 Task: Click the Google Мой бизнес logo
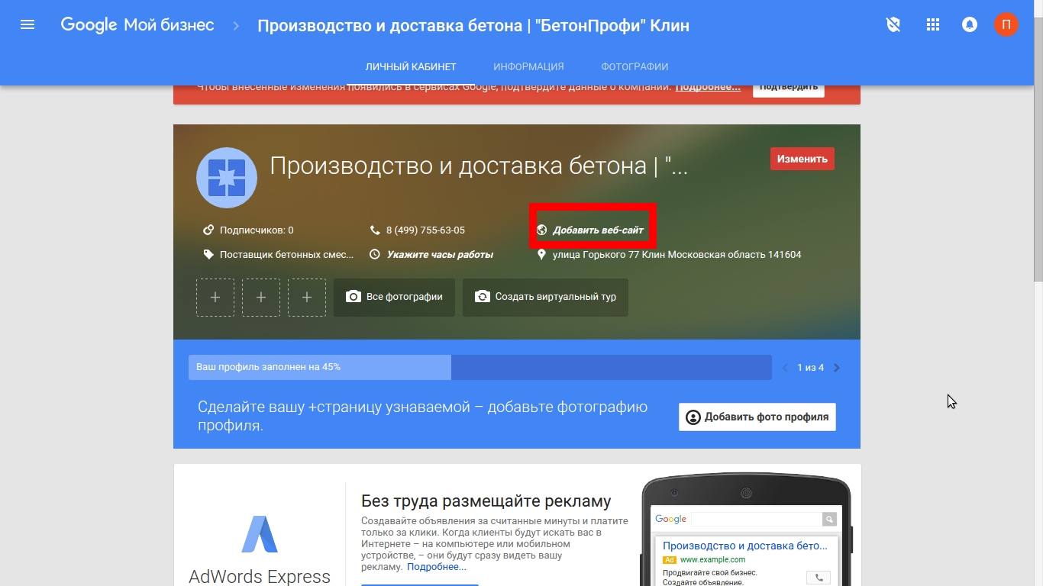tap(137, 25)
